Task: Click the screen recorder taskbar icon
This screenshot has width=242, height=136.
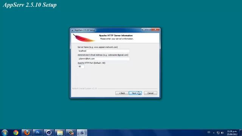Action: (x=71, y=133)
